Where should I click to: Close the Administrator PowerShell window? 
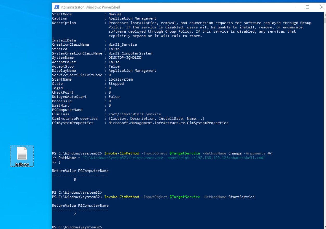pyautogui.click(x=321, y=7)
